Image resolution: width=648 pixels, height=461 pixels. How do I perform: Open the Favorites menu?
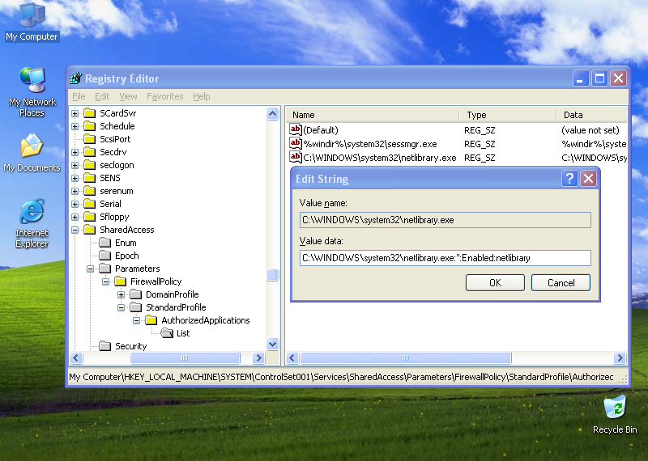click(x=165, y=96)
